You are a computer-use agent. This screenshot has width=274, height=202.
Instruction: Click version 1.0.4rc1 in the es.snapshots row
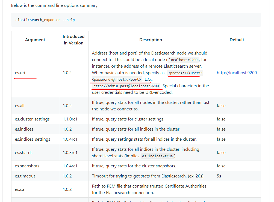pos(70,166)
